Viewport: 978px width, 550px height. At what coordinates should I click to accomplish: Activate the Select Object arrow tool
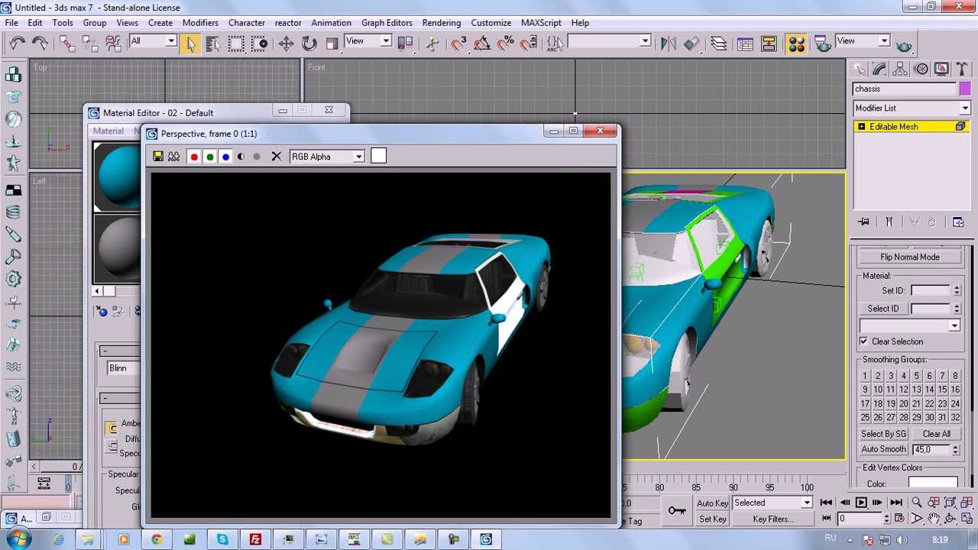coord(190,44)
